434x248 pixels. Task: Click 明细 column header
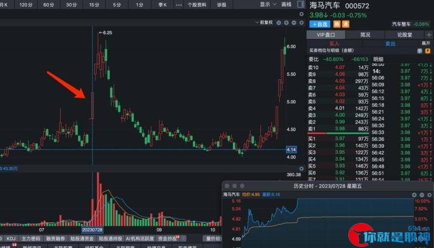pyautogui.click(x=378, y=59)
